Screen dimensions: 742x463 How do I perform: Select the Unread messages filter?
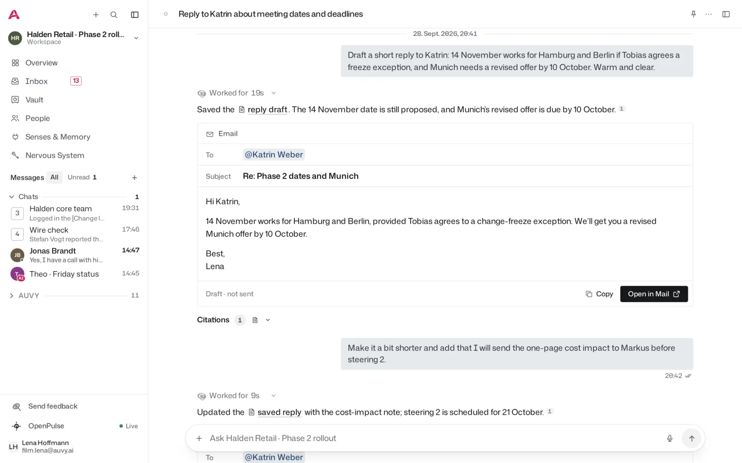coord(82,177)
